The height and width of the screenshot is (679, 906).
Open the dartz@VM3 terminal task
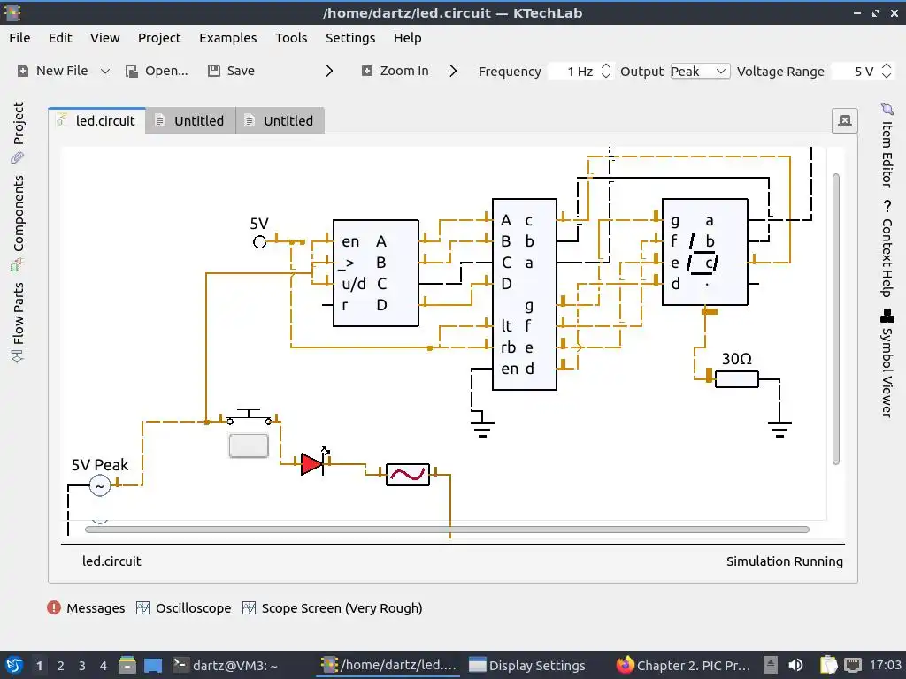pyautogui.click(x=226, y=665)
